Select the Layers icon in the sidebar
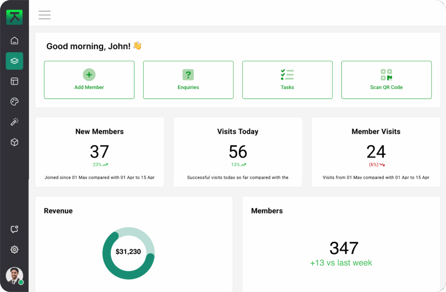This screenshot has width=446, height=292. pyautogui.click(x=14, y=61)
